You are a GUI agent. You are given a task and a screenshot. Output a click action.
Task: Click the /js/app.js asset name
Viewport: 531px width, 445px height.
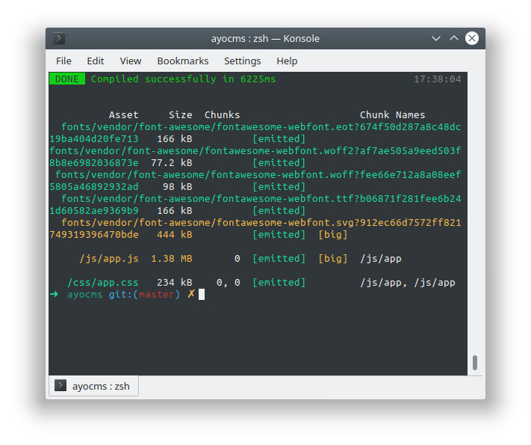click(x=109, y=259)
